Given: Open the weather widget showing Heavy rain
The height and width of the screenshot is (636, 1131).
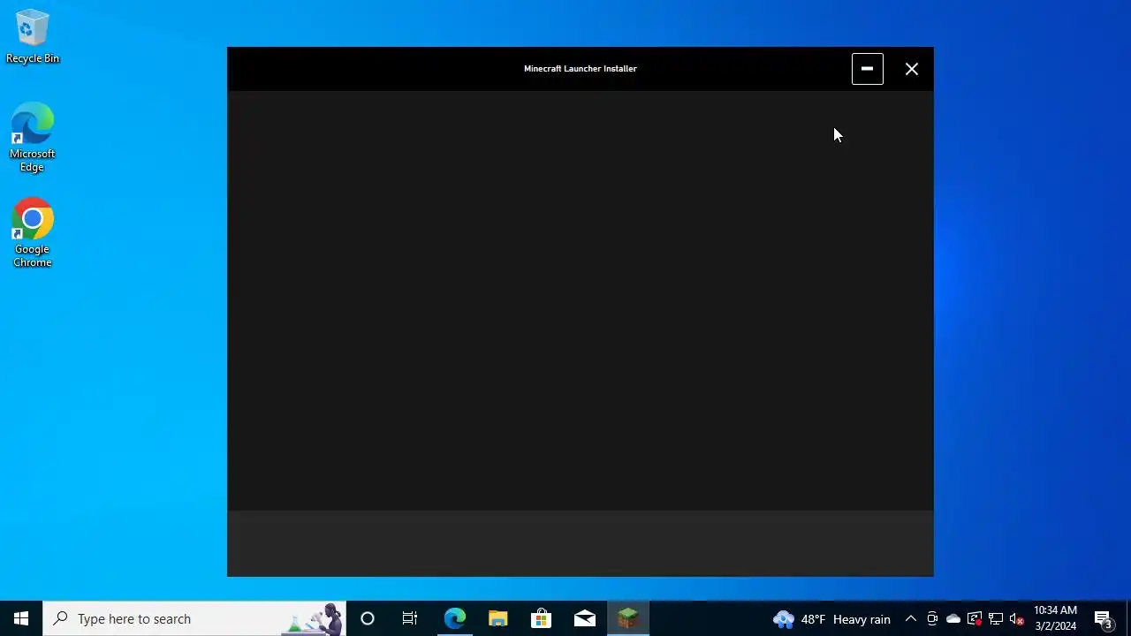Looking at the screenshot, I should (x=831, y=618).
